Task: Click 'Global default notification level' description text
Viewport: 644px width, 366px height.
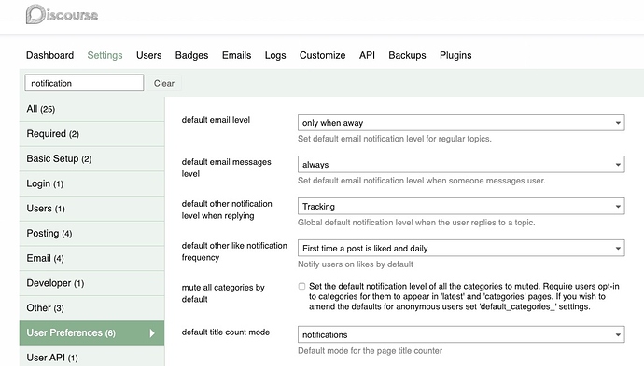Action: (x=416, y=223)
